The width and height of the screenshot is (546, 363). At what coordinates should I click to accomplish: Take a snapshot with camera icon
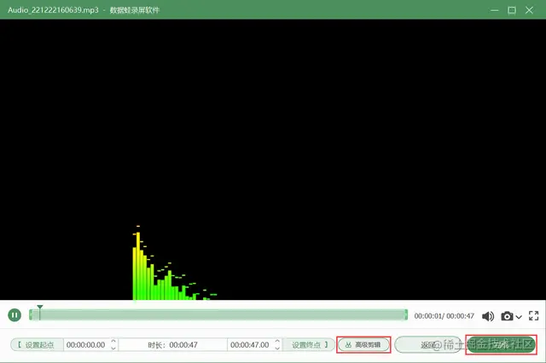coord(507,316)
